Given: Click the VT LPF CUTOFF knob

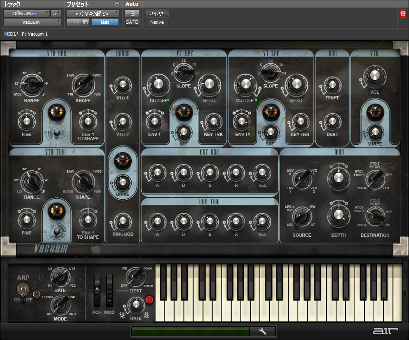Looking at the screenshot, I should pyautogui.click(x=245, y=84).
